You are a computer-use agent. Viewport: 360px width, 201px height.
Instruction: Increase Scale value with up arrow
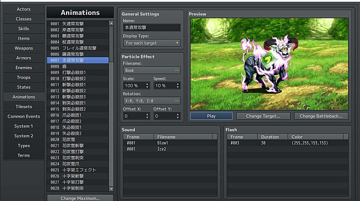pyautogui.click(x=147, y=84)
